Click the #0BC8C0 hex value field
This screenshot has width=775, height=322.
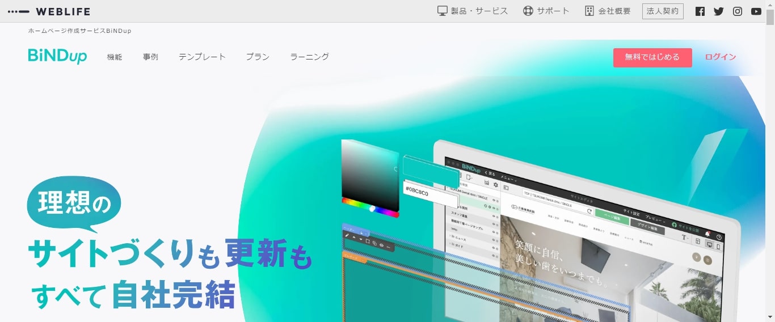[430, 194]
